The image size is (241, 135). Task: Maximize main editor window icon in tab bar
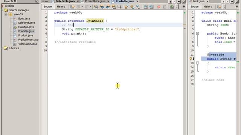(183, 1)
